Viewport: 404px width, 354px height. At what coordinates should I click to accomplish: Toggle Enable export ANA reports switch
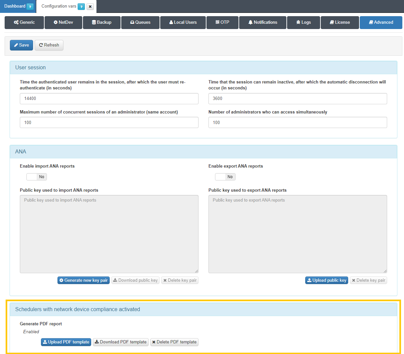coord(225,177)
